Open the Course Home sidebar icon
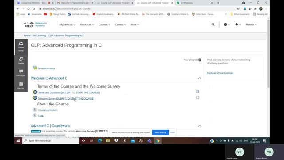The height and width of the screenshot is (160, 284). point(21,47)
